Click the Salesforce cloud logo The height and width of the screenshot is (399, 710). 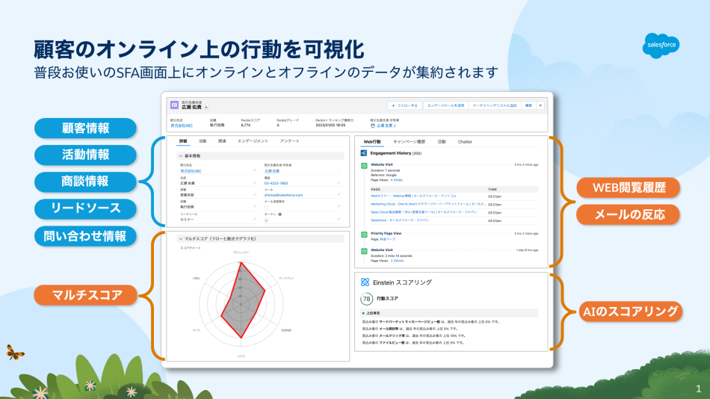click(x=661, y=45)
